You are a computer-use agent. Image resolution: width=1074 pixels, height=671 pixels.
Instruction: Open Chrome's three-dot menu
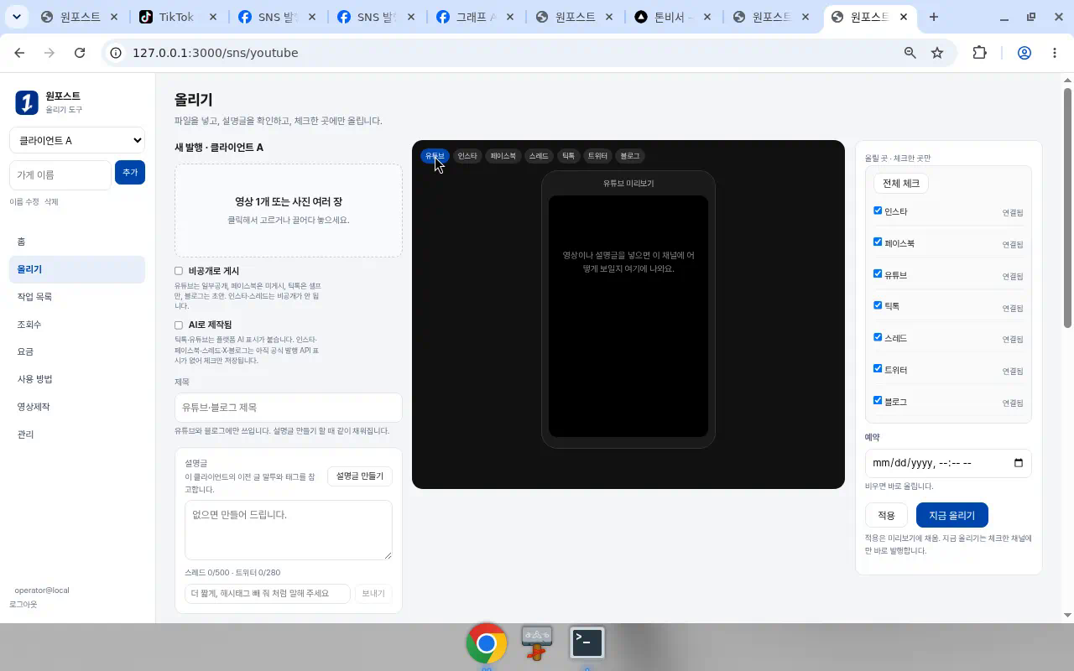tap(1055, 53)
